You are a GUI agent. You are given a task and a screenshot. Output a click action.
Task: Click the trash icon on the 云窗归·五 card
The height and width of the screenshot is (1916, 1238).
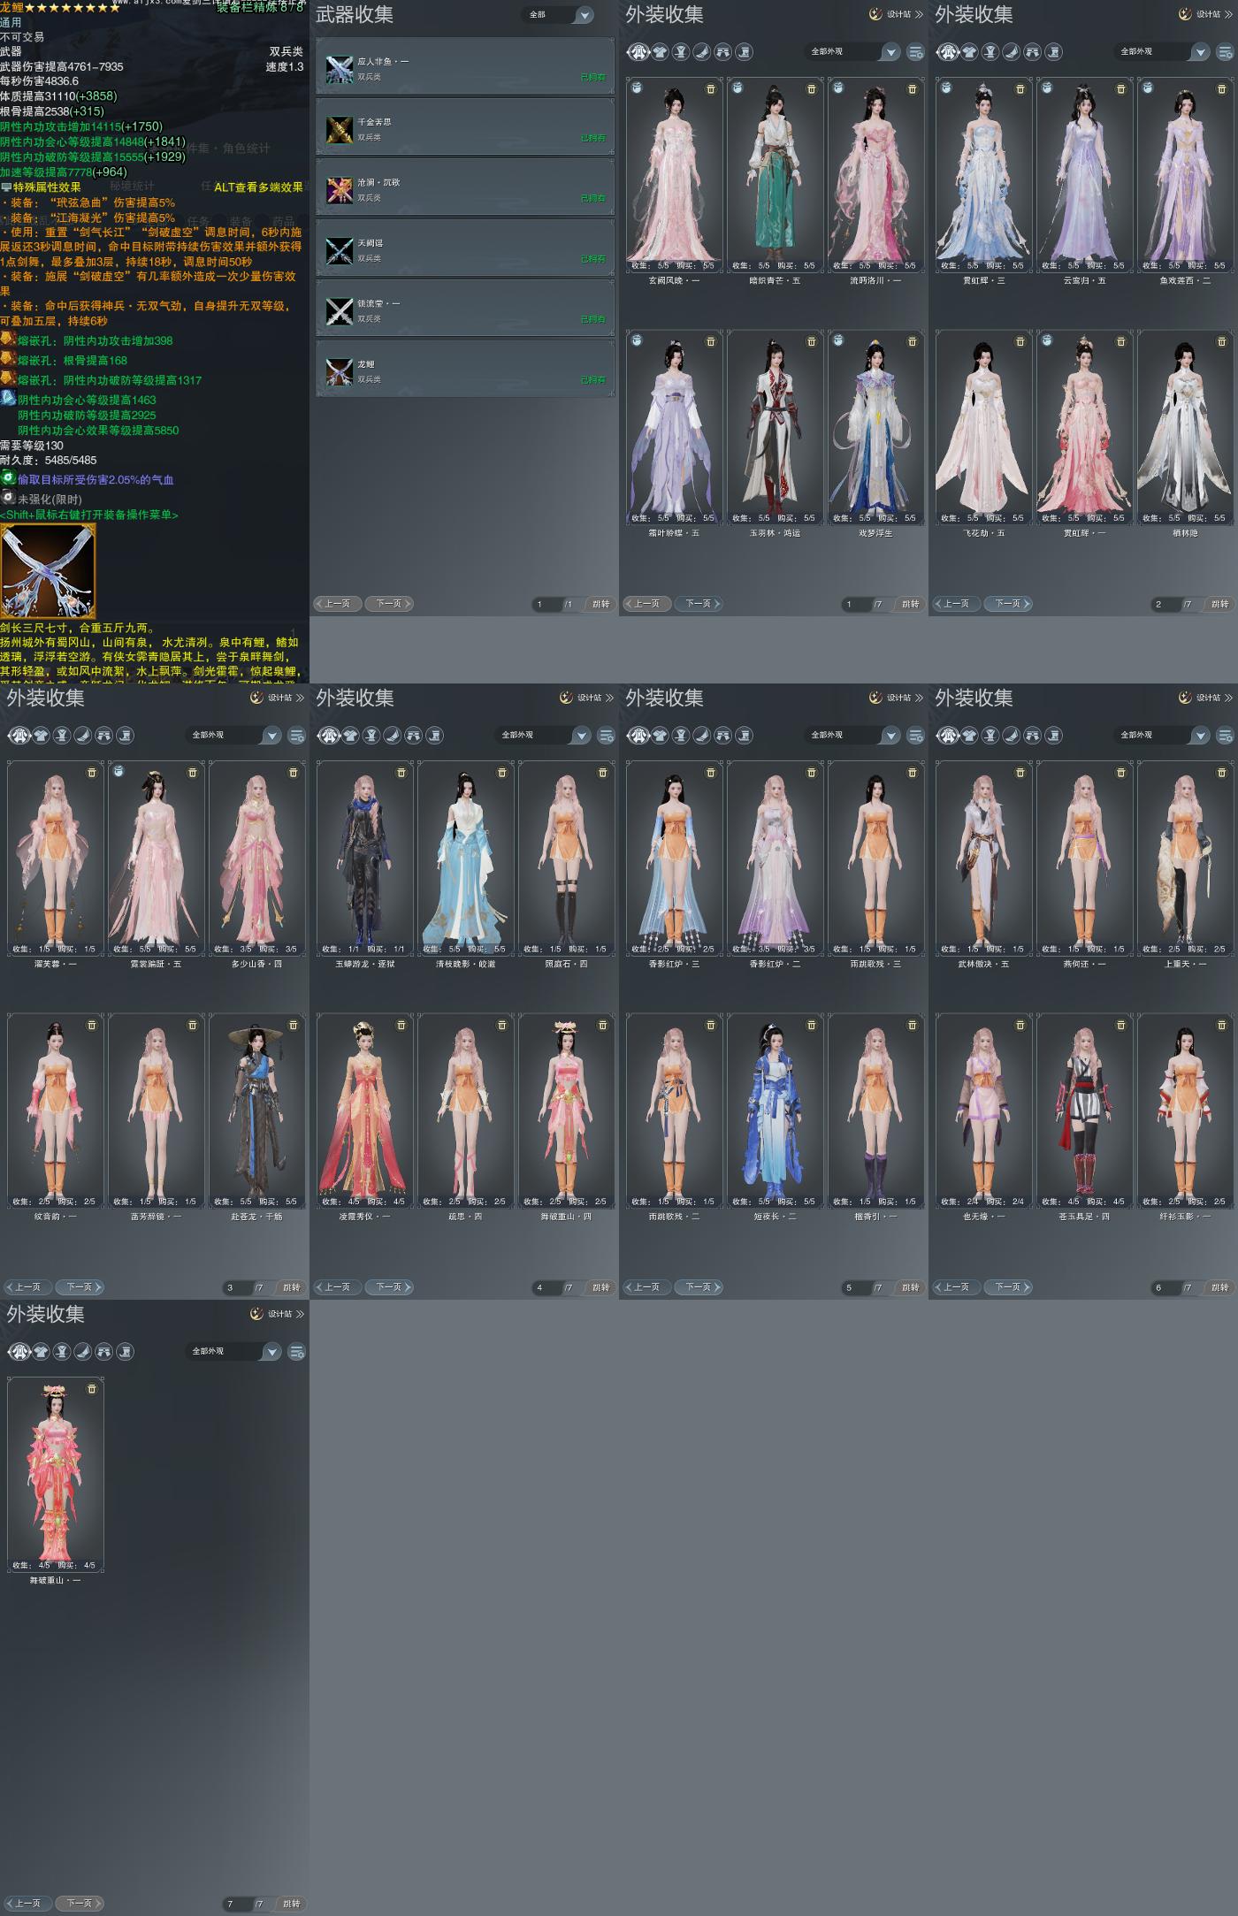pyautogui.click(x=1121, y=89)
